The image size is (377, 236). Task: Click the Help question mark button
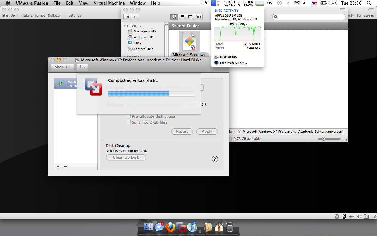[x=215, y=159]
